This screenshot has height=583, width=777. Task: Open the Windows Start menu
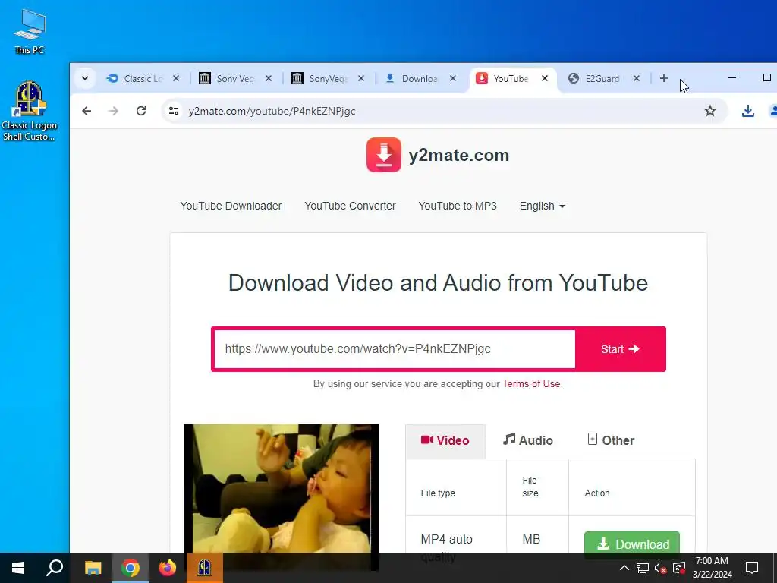coord(18,568)
